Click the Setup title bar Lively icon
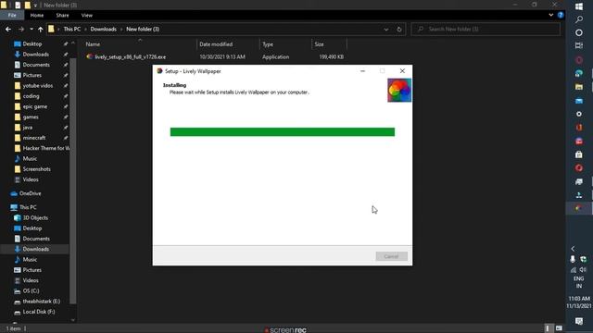 tap(159, 71)
